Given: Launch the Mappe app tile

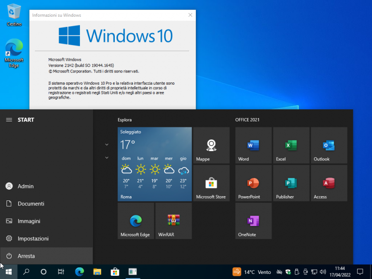Looking at the screenshot, I should click(211, 145).
